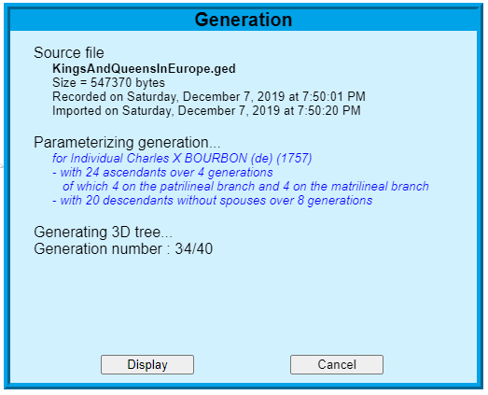
Task: Click the patrilineal and matrilineal branch line
Action: [245, 186]
